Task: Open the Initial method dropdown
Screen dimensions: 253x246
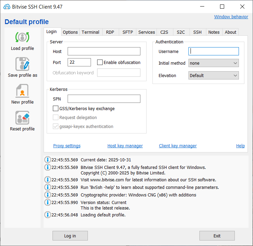Action: 214,63
